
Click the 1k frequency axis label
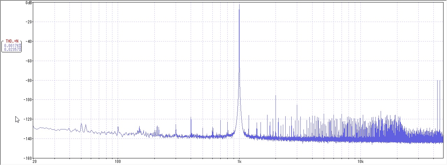click(x=239, y=162)
